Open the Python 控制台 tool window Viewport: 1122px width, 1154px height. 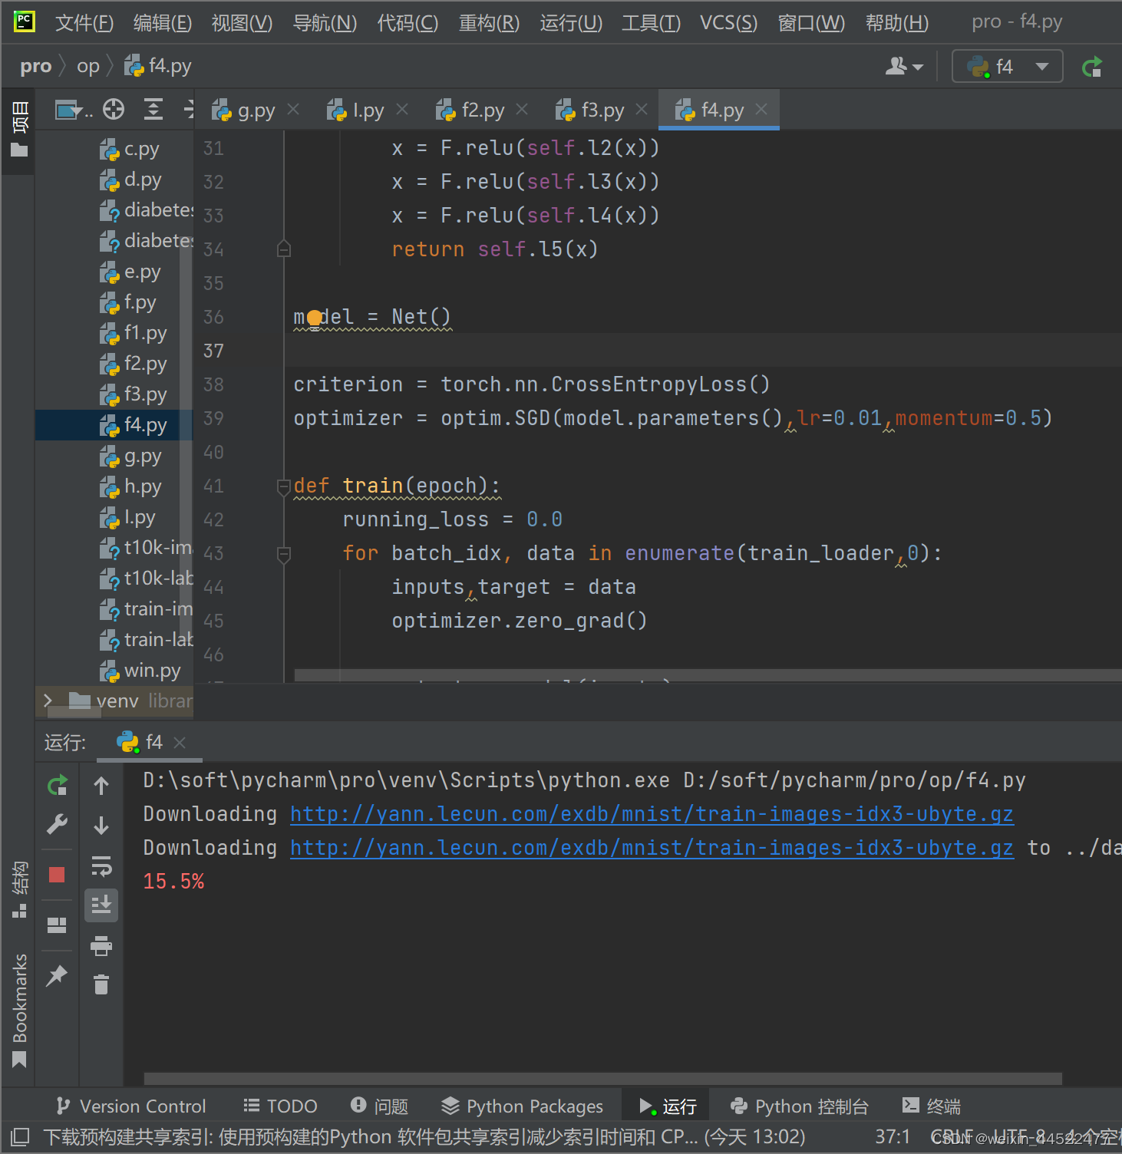tap(800, 1106)
